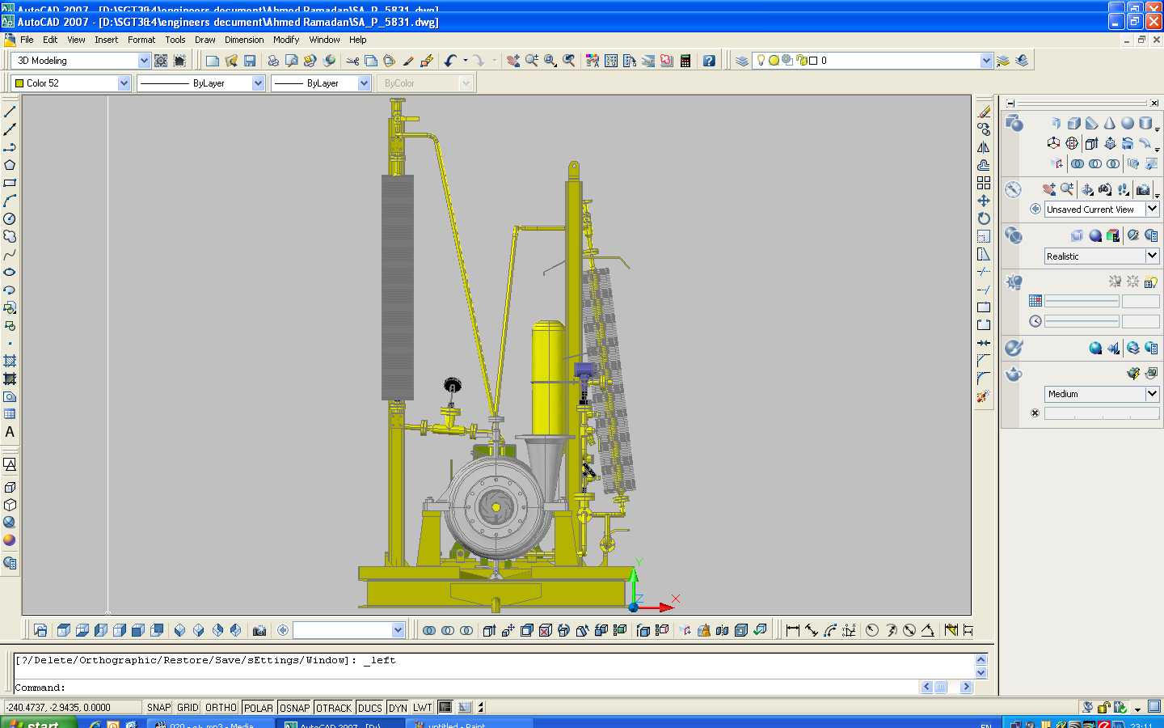Select the Spline draw tool
This screenshot has width=1164, height=728.
pyautogui.click(x=10, y=254)
